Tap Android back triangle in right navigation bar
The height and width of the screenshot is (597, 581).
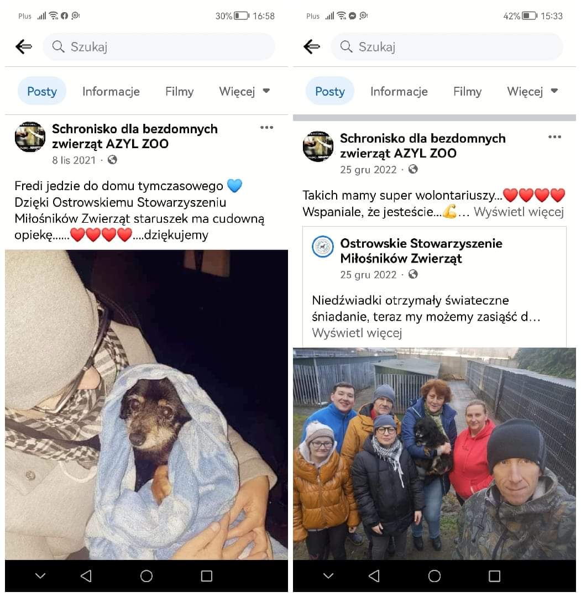(x=374, y=575)
